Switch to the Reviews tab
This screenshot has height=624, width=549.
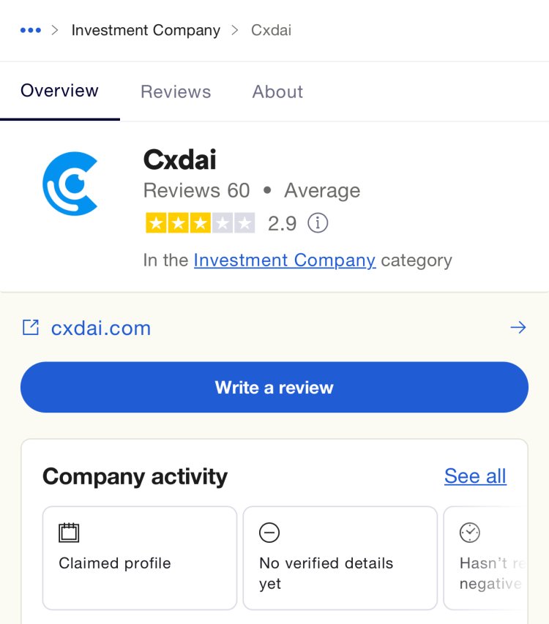coord(176,91)
